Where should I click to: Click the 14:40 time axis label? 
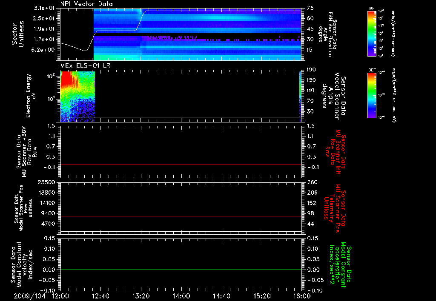click(221, 296)
